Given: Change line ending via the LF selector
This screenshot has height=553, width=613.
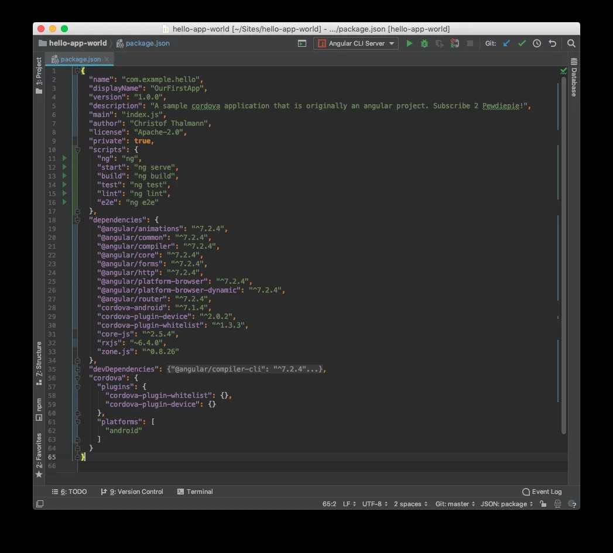Looking at the screenshot, I should pos(346,504).
